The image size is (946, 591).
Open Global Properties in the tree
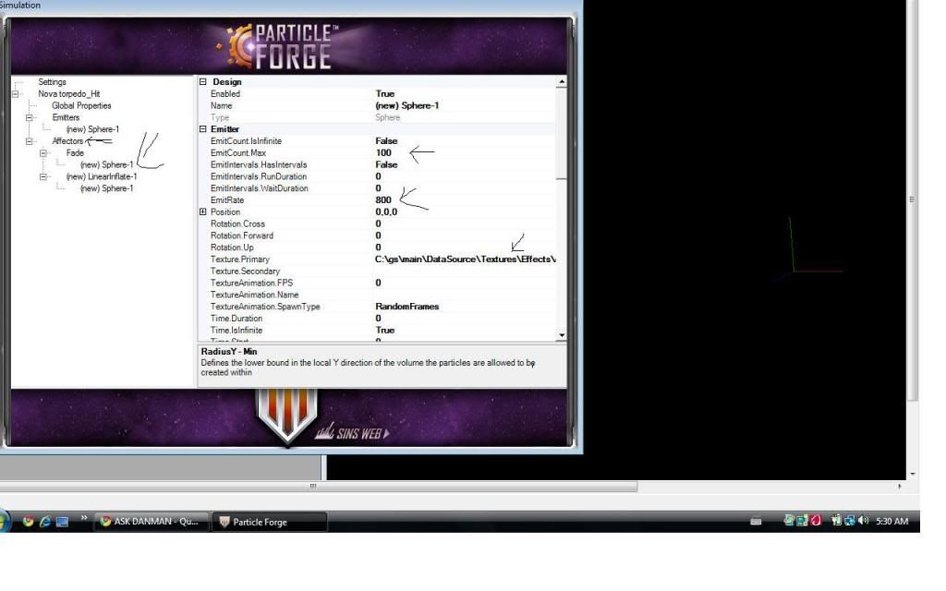tap(81, 105)
